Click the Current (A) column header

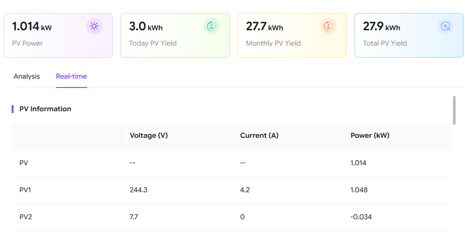(259, 135)
